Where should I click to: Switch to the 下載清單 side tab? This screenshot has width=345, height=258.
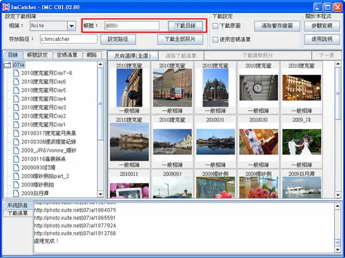coord(18,213)
